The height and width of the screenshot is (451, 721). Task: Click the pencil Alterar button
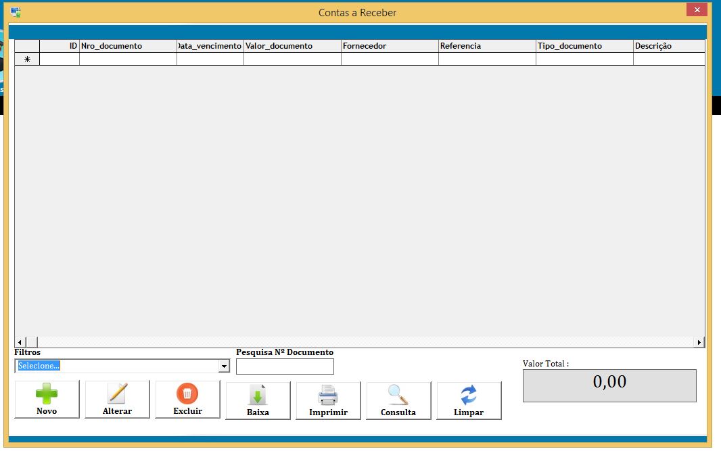coord(117,400)
